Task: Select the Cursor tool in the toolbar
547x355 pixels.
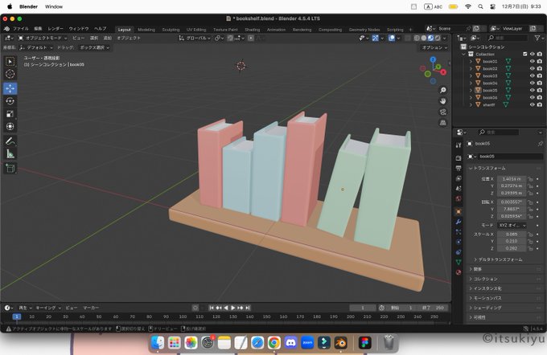Action: (x=10, y=74)
